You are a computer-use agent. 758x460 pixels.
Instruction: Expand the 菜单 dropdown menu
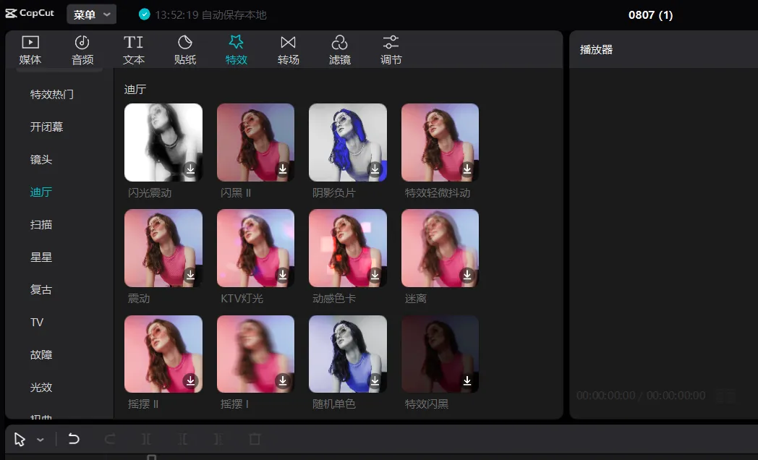(x=91, y=14)
